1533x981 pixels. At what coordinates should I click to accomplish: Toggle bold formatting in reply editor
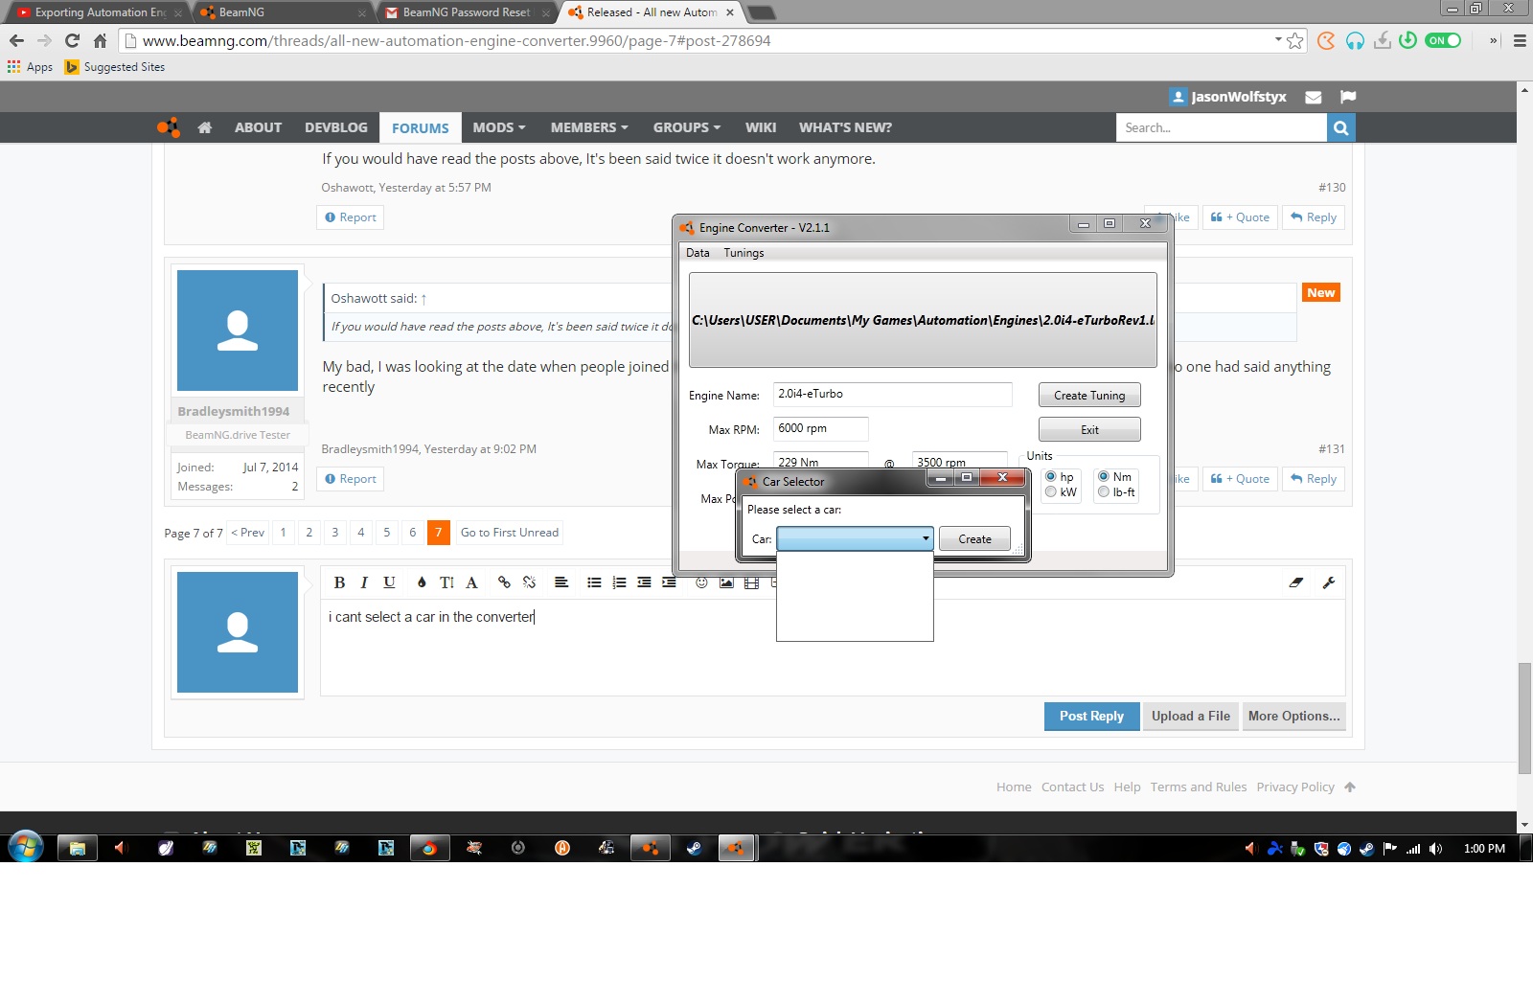tap(339, 582)
